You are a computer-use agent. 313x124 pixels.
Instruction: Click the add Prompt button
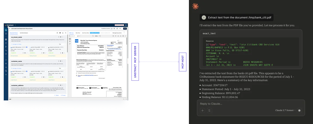click(x=63, y=95)
